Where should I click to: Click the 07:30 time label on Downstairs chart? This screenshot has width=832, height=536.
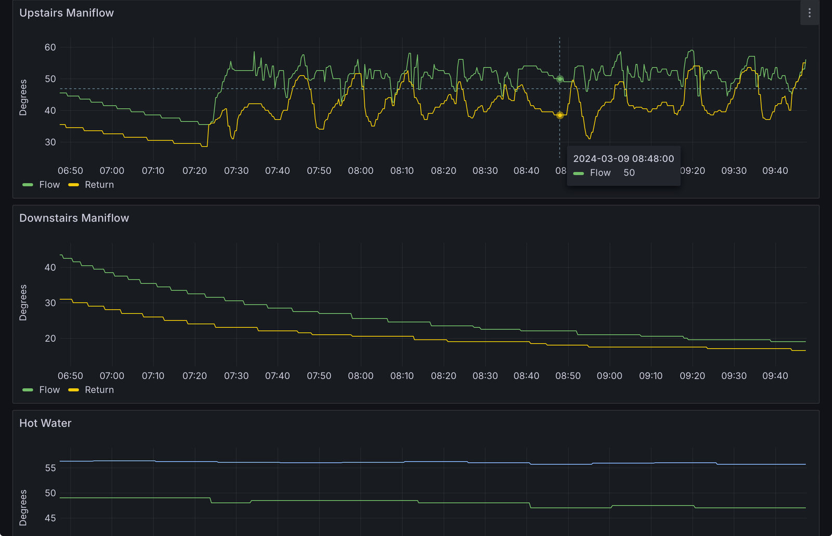point(236,376)
